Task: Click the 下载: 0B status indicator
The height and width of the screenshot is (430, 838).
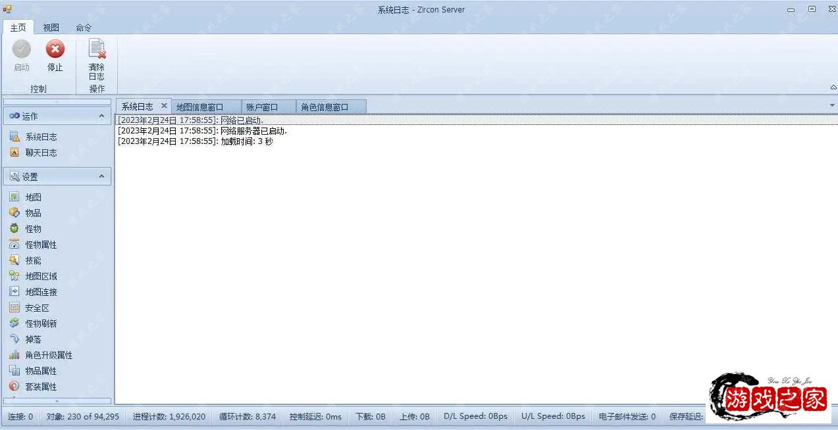Action: (370, 416)
